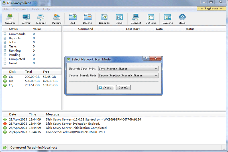Click the Cancel button in dialog
This screenshot has width=228, height=152.
[x=123, y=88]
